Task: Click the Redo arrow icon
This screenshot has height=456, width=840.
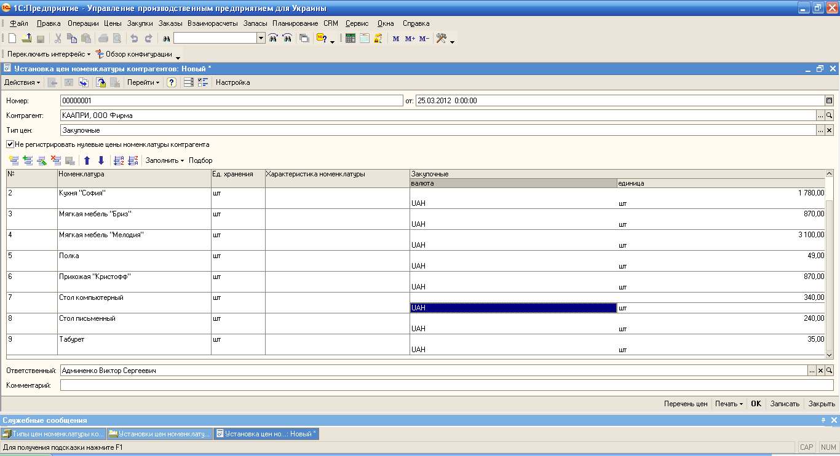Action: click(148, 38)
